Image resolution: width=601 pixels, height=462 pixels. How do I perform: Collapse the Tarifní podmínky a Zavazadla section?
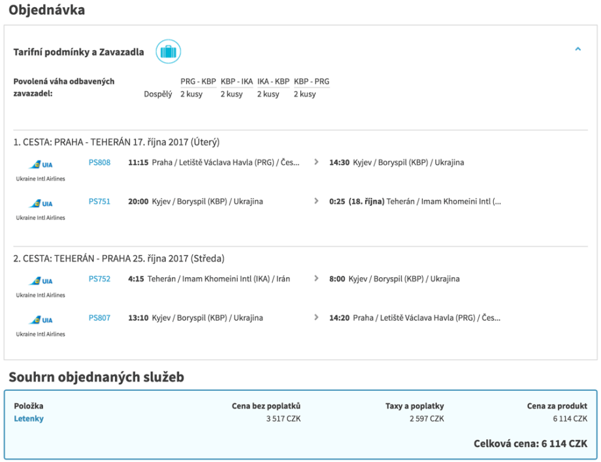tap(577, 49)
